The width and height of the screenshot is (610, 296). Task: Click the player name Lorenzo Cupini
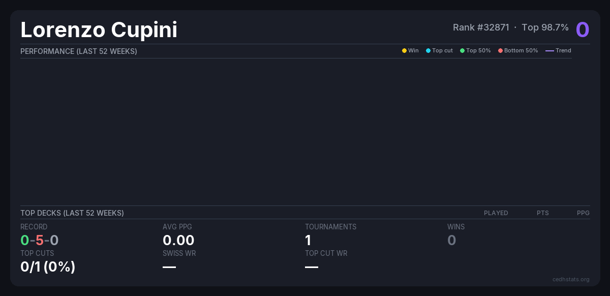click(99, 29)
